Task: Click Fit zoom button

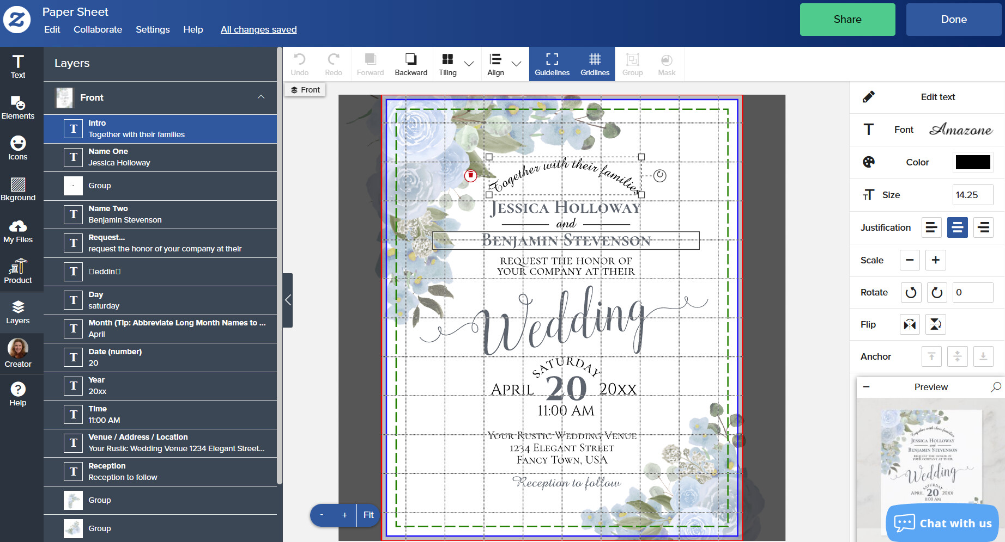Action: pyautogui.click(x=368, y=515)
